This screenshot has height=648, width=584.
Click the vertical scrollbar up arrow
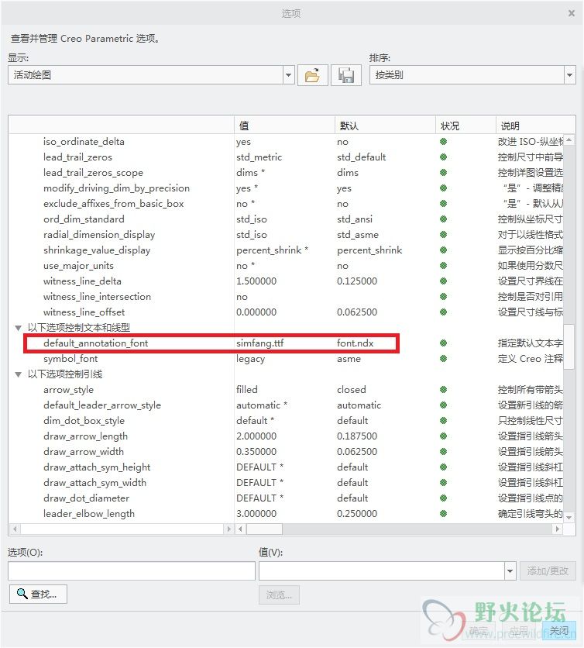click(x=569, y=140)
